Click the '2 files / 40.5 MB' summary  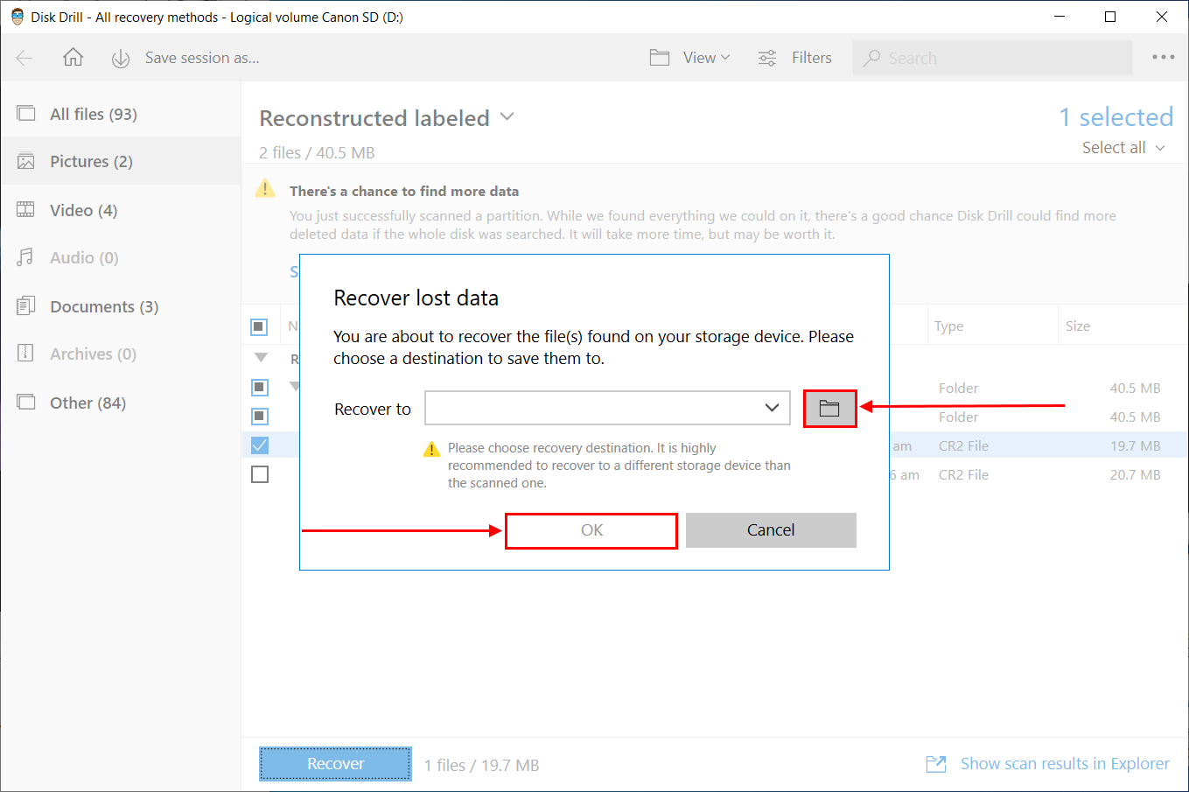pos(317,152)
